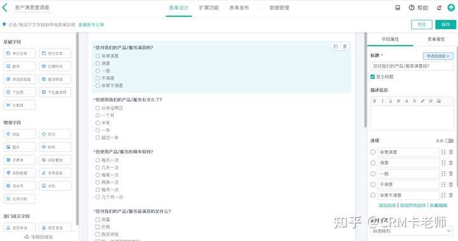Click the title input field

click(x=412, y=66)
